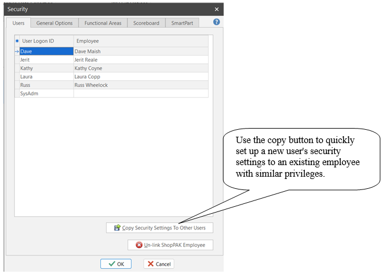Select the Users tab
The height and width of the screenshot is (274, 383).
click(19, 23)
